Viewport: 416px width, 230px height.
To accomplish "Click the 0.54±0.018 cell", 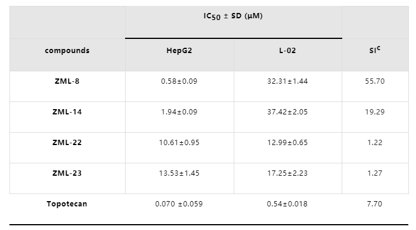I will point(287,203).
